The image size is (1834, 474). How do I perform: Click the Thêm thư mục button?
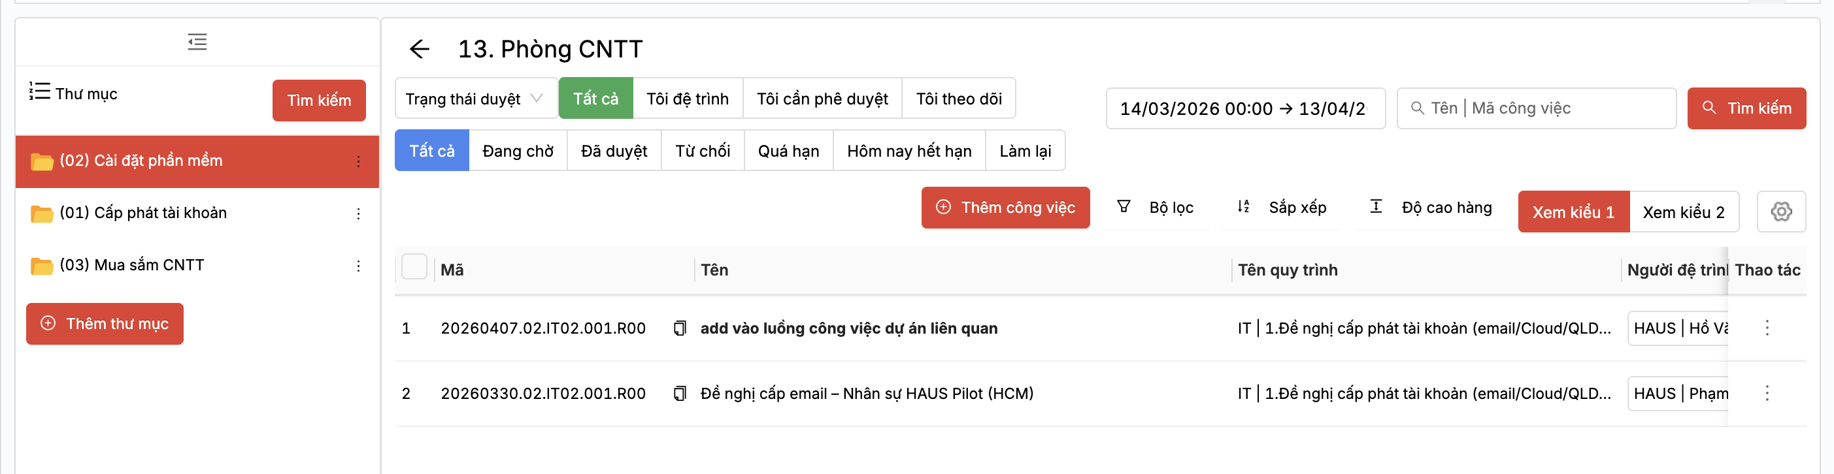tap(105, 324)
